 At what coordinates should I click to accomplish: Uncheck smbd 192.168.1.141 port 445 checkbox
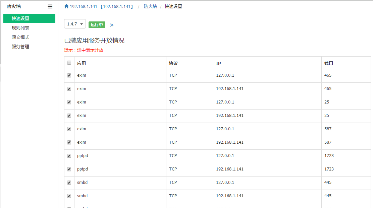pyautogui.click(x=69, y=196)
